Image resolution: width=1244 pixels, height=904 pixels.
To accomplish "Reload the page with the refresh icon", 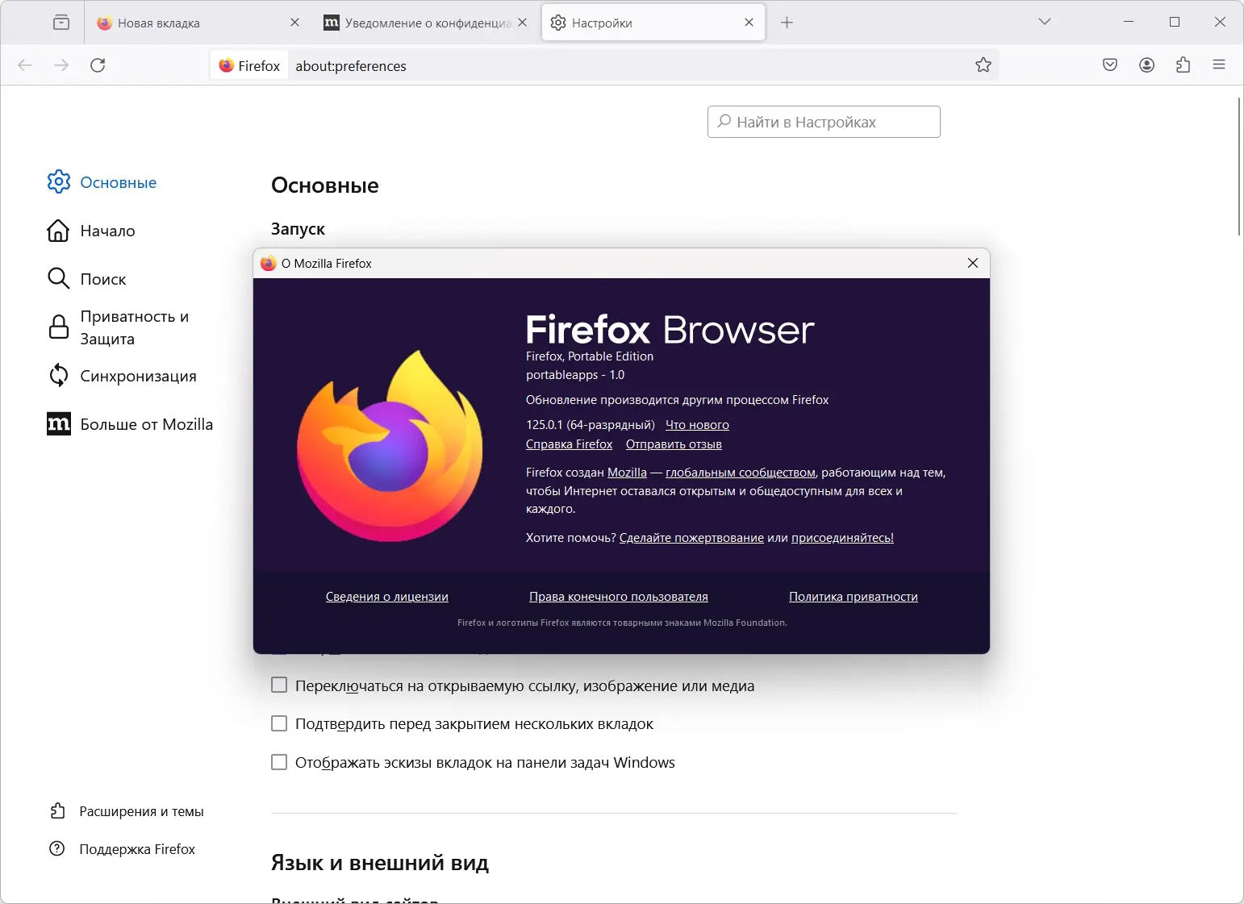I will 98,65.
